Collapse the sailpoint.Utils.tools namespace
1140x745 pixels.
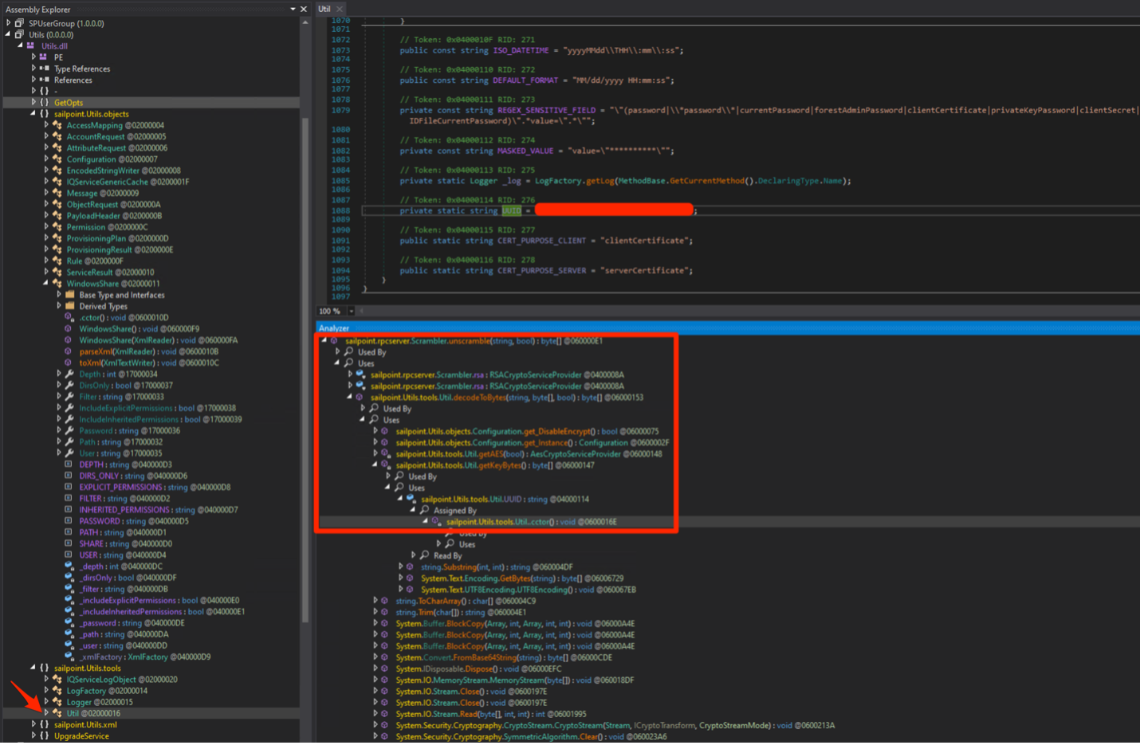pos(33,668)
